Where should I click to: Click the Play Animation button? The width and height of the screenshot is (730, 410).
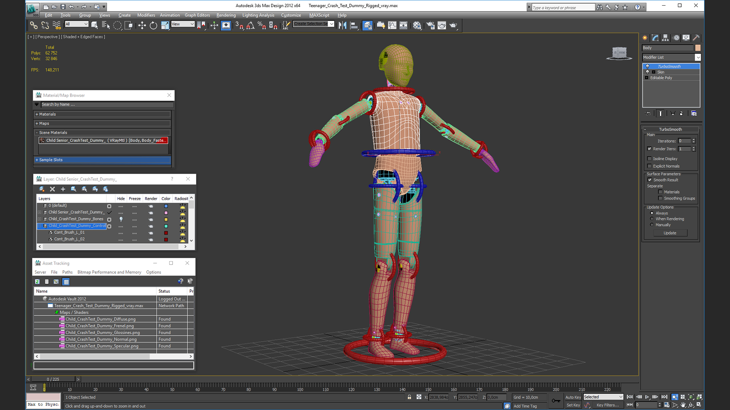point(647,397)
